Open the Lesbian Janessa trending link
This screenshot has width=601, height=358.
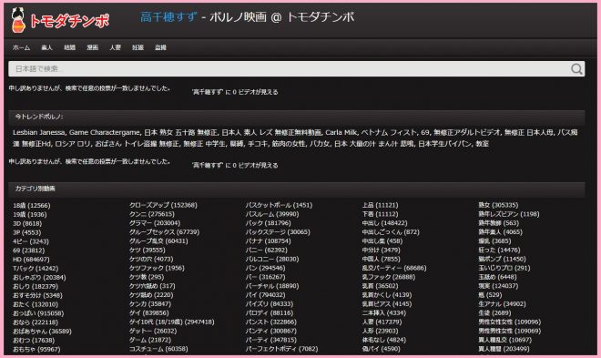(x=39, y=133)
